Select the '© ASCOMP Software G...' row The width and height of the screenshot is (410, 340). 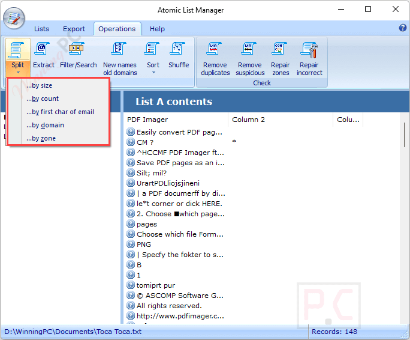[175, 296]
